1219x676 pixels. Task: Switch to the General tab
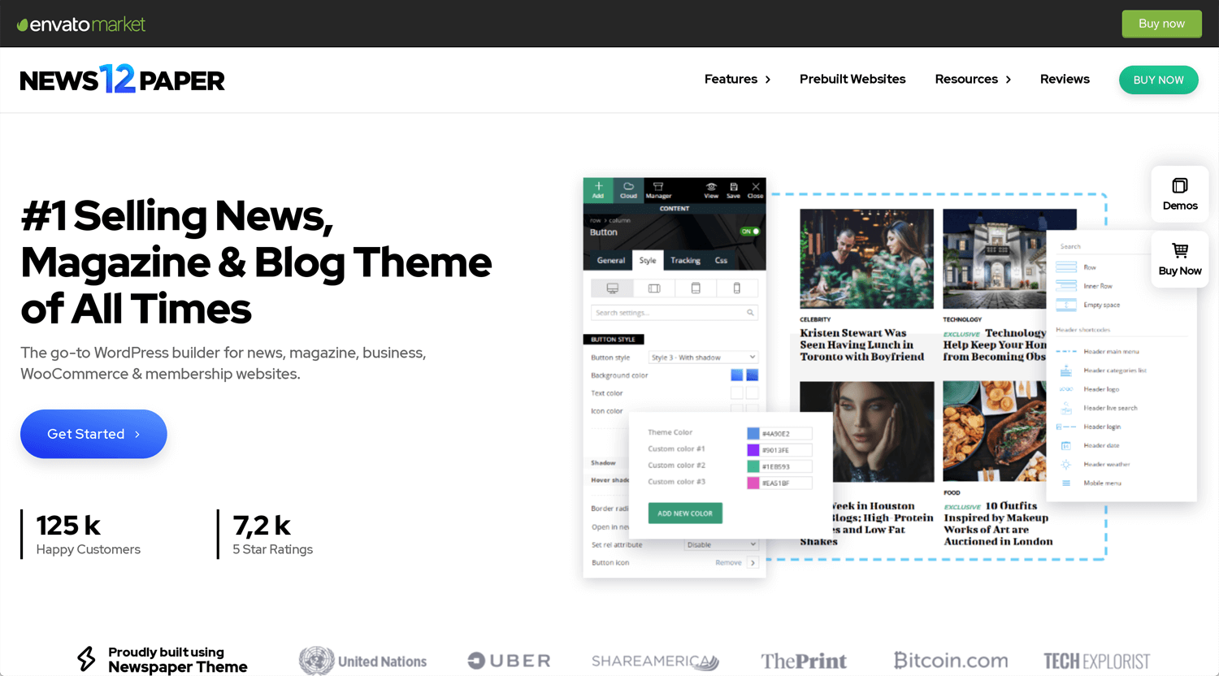[x=611, y=260]
